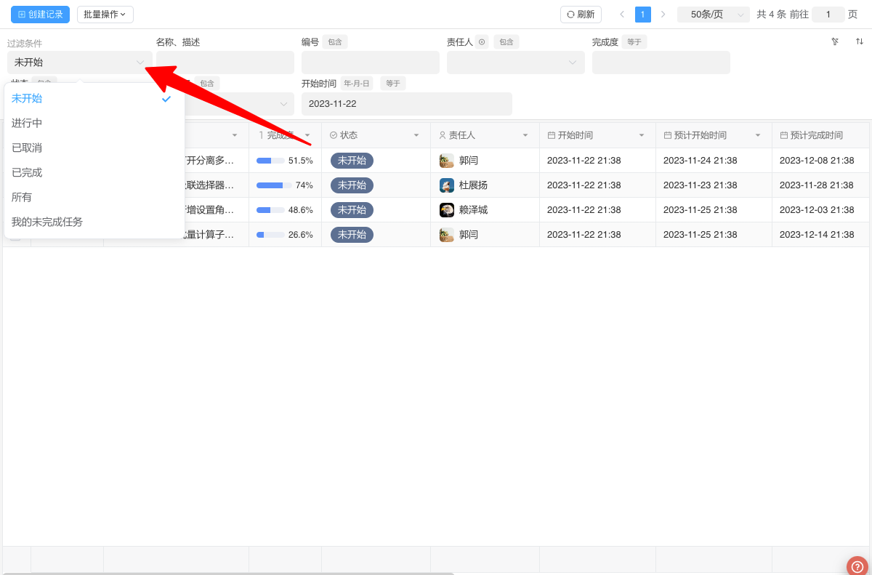Click the 刷新 refresh button
Viewport: 872px width, 575px height.
pyautogui.click(x=581, y=15)
